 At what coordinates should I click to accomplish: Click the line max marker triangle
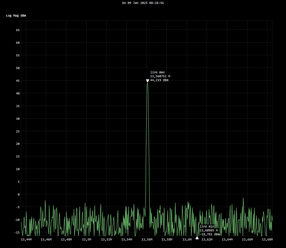(148, 81)
